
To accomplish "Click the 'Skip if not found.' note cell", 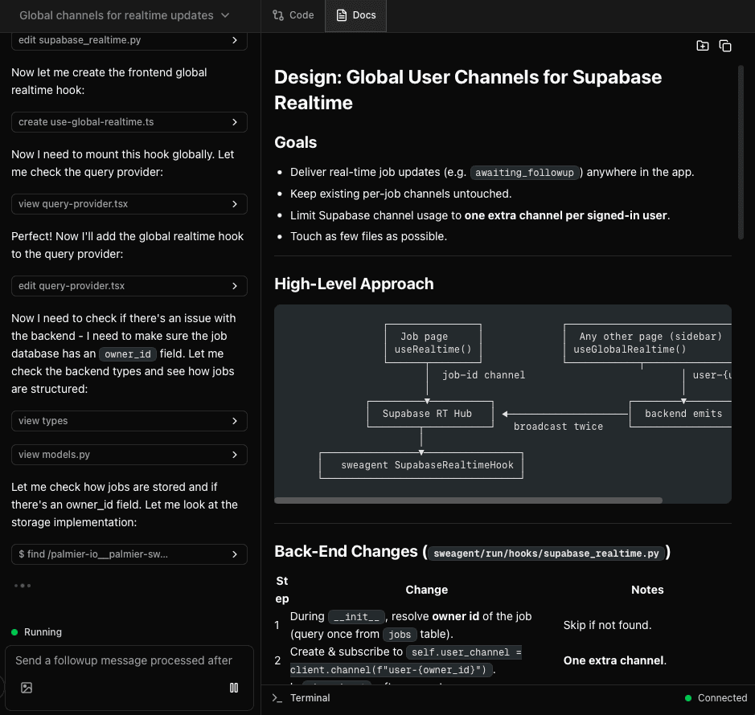I will 607,626.
